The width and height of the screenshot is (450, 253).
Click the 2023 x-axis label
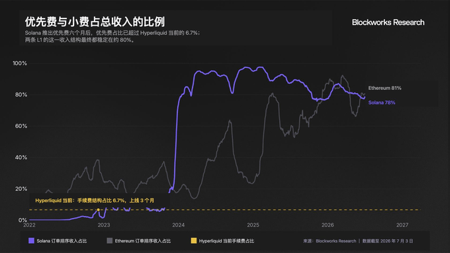coord(104,225)
